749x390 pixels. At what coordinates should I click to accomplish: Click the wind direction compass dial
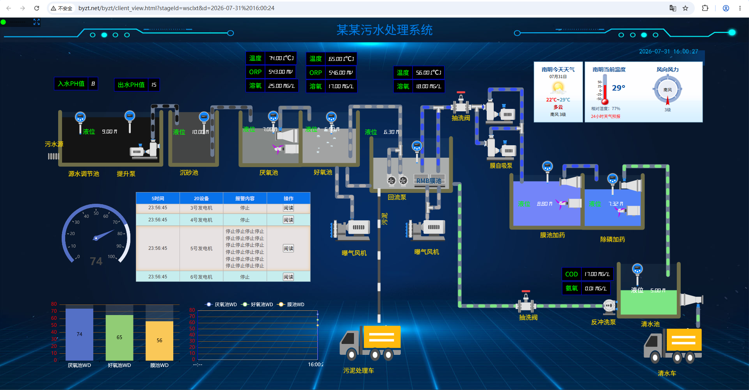[x=667, y=90]
